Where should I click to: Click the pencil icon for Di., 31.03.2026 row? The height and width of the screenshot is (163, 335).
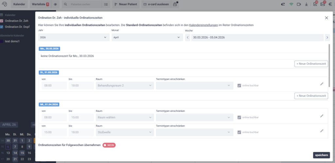pos(322,84)
